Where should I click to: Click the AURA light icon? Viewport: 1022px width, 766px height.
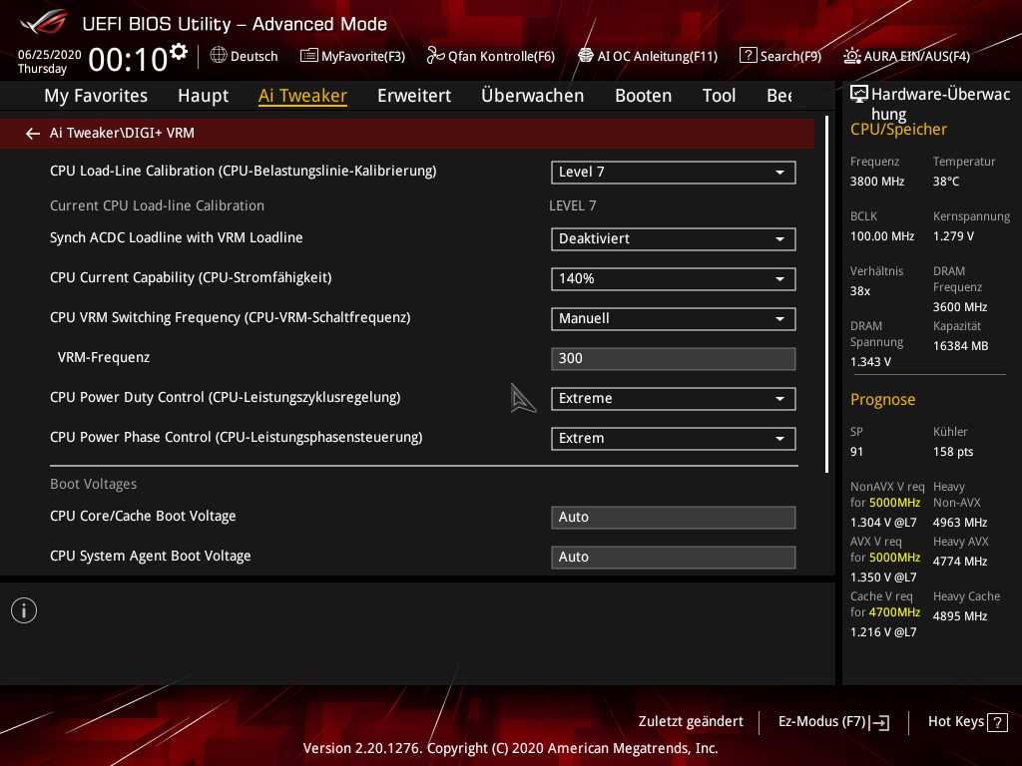(x=851, y=56)
